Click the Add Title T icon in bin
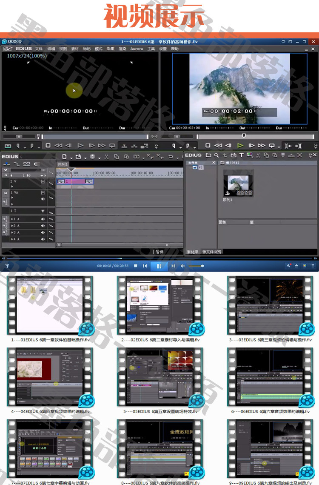 (x=242, y=155)
